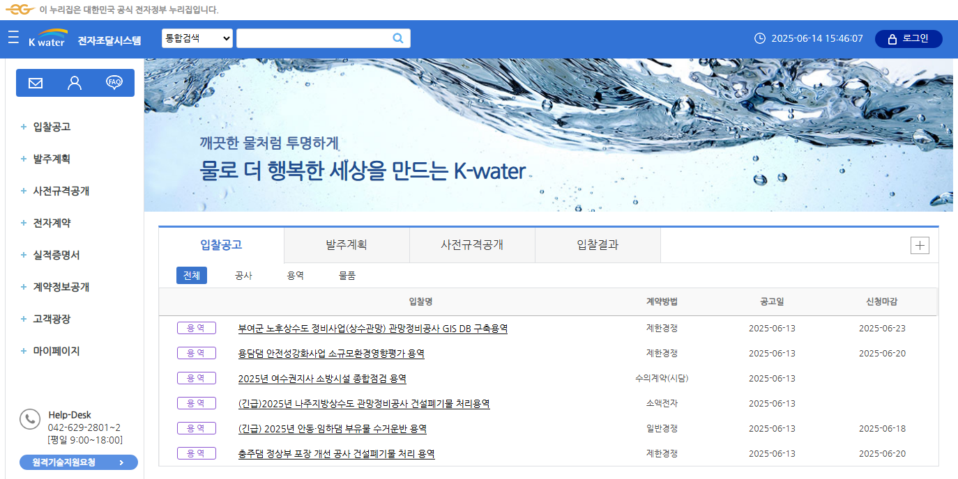
Task: Click the 2025-06-18 deadline cell
Action: tap(882, 429)
